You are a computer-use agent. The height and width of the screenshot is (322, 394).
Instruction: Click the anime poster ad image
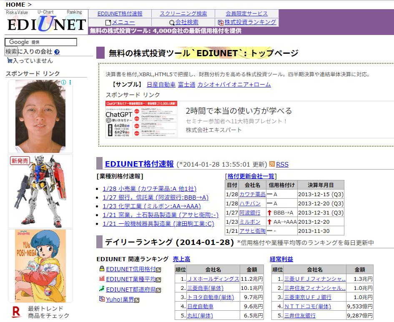pyautogui.click(x=40, y=266)
